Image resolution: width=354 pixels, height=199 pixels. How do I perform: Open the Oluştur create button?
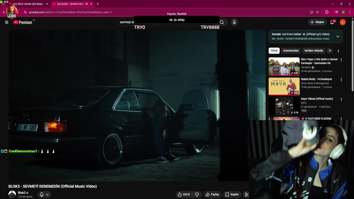(317, 22)
